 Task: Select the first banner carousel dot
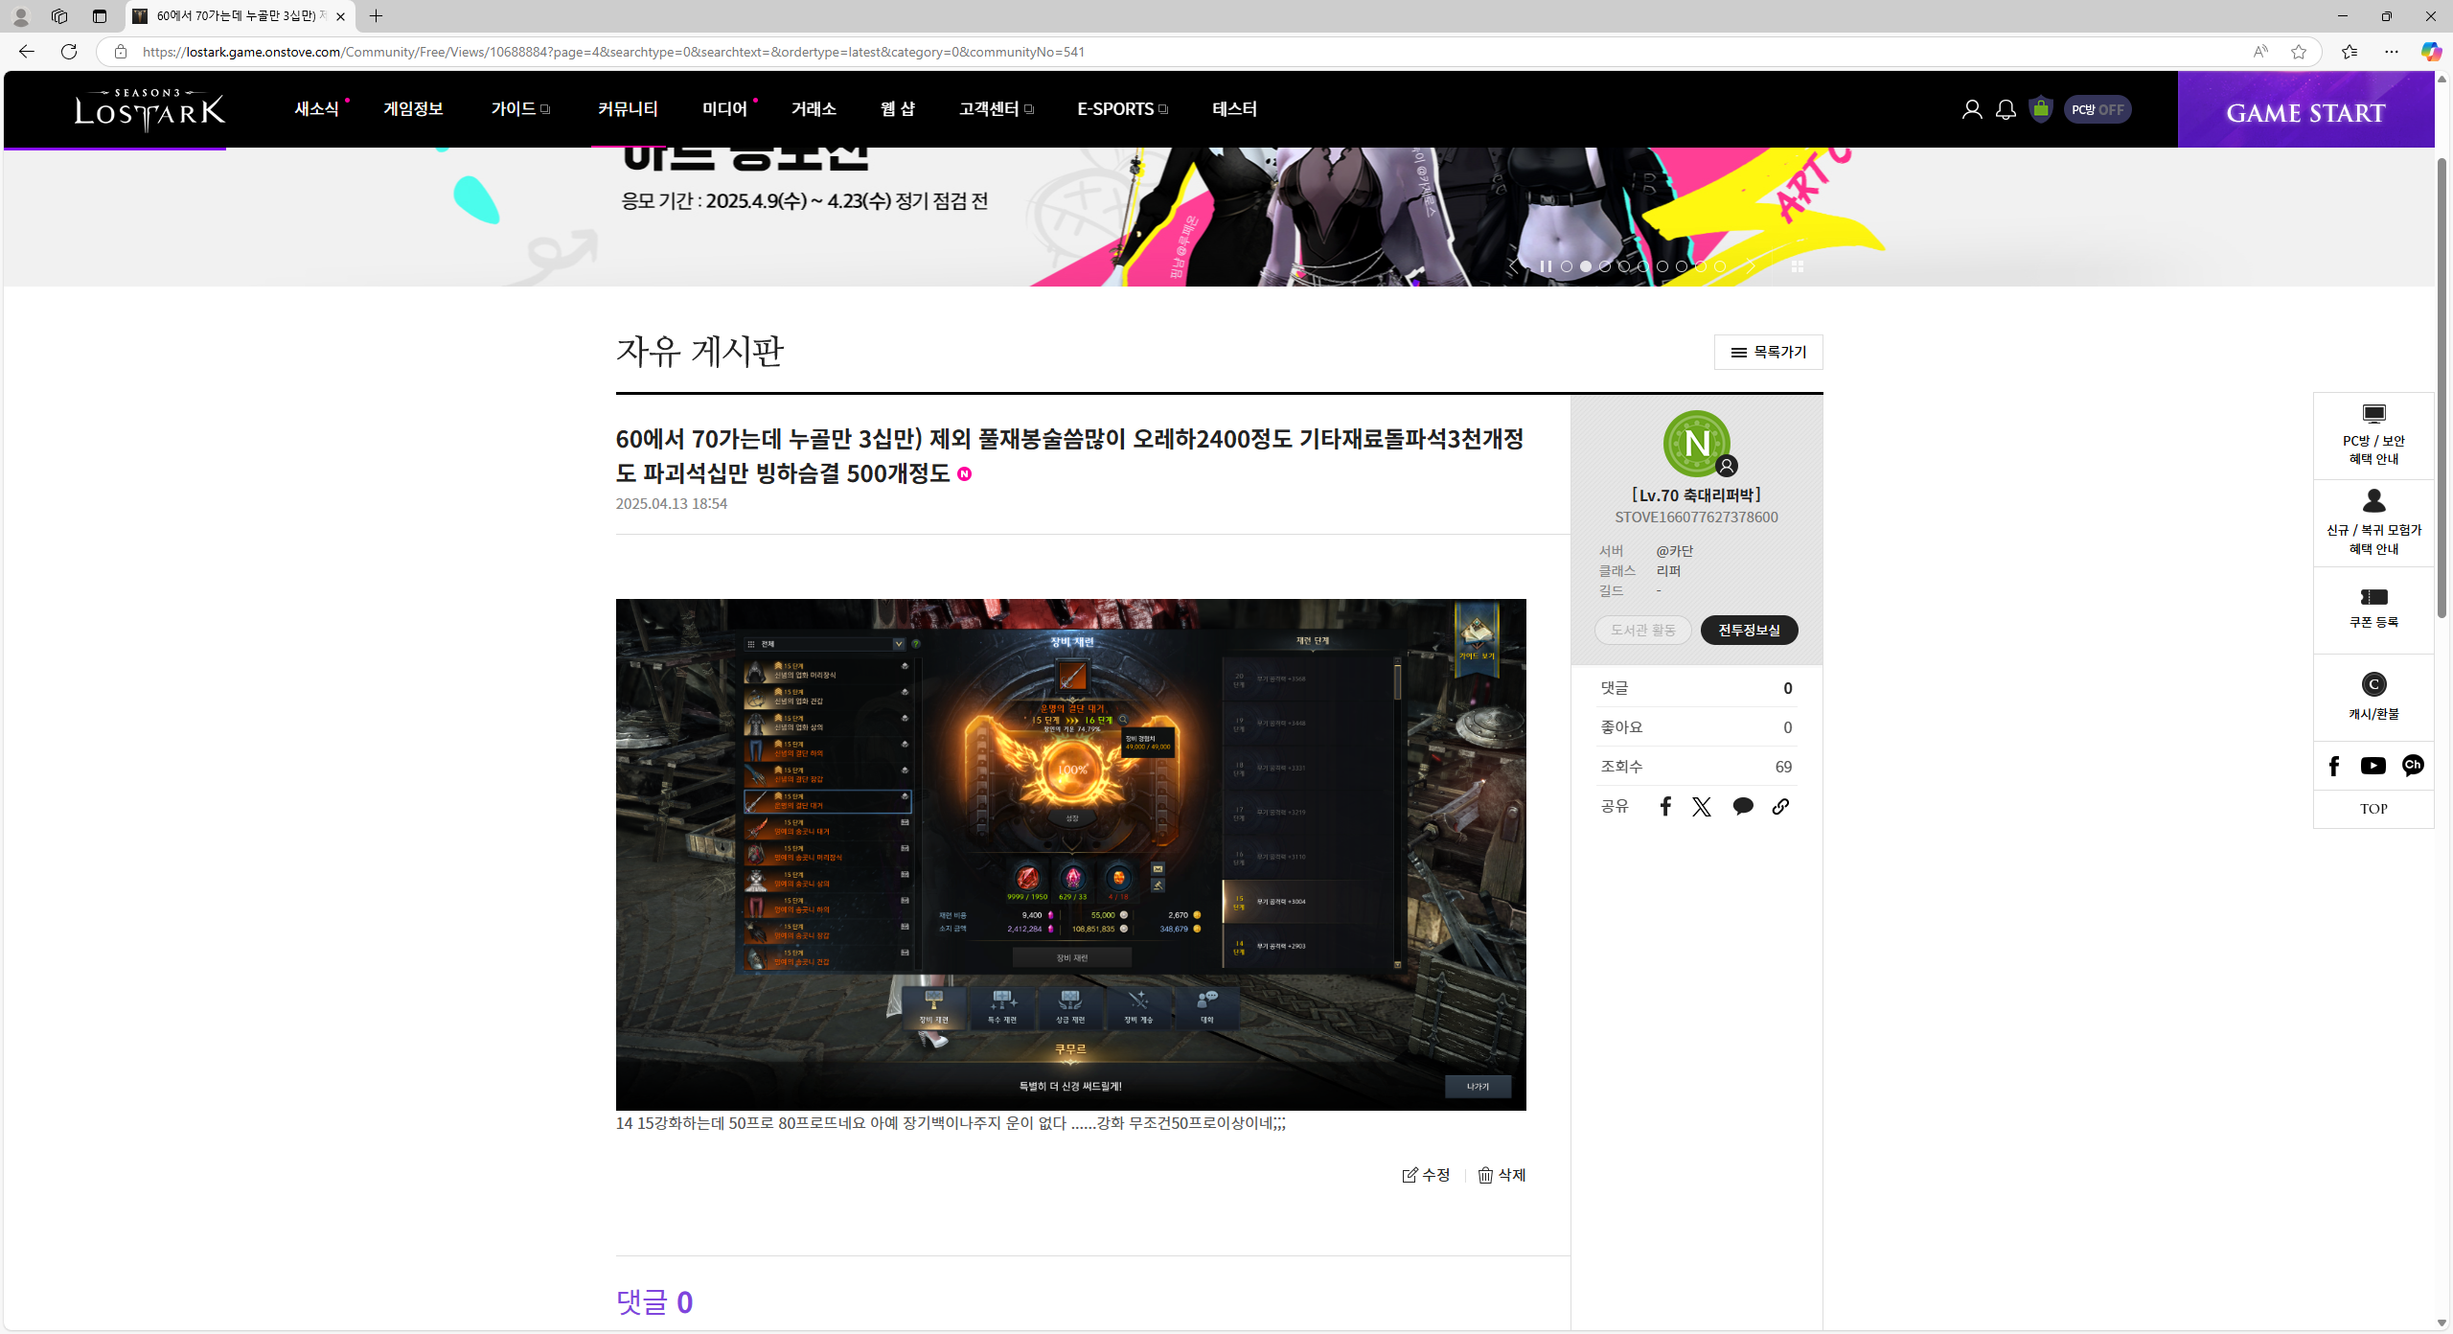pos(1567,266)
